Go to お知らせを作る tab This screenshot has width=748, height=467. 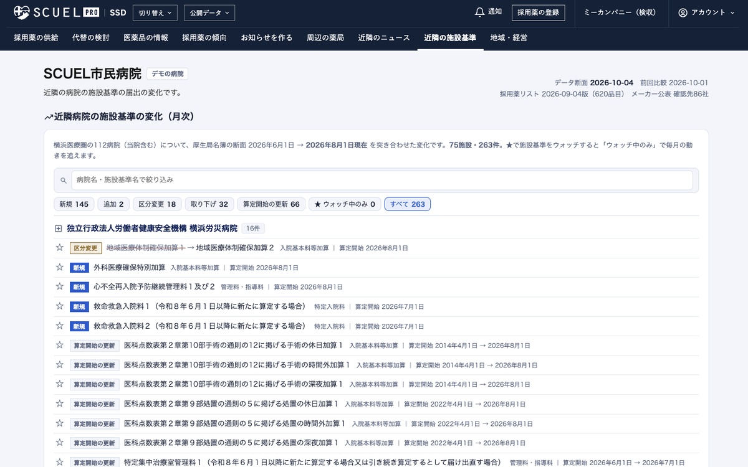[x=267, y=37]
